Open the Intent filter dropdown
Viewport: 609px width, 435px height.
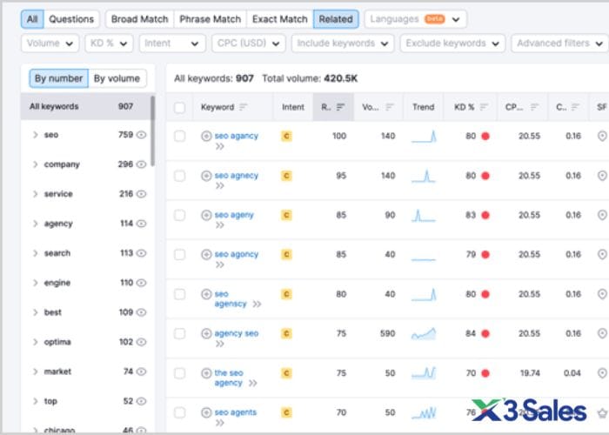[172, 43]
